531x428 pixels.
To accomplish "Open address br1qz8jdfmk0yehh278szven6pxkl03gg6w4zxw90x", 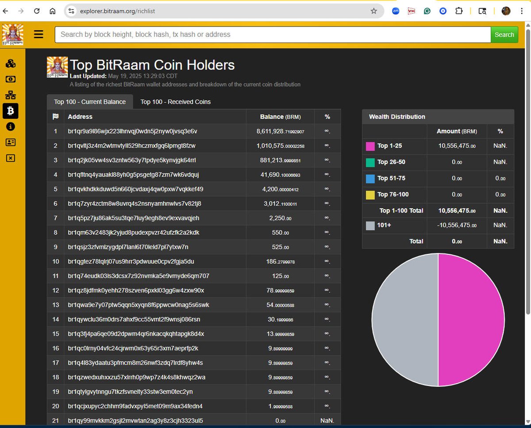I will pos(136,290).
